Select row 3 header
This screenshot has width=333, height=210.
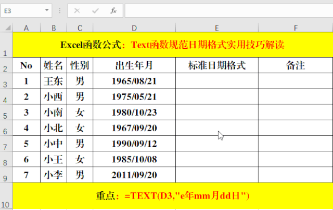click(6, 81)
